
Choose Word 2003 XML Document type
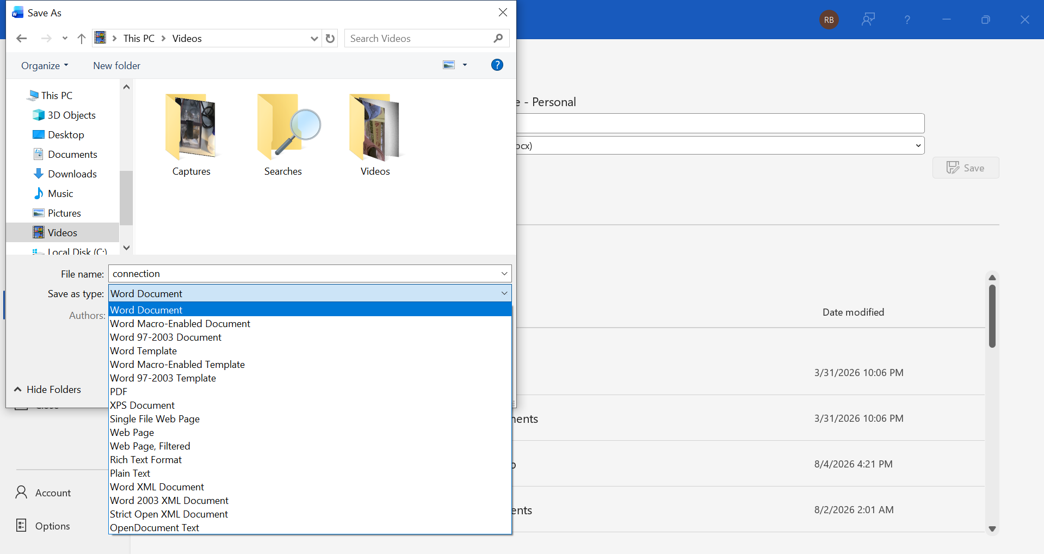pos(310,501)
